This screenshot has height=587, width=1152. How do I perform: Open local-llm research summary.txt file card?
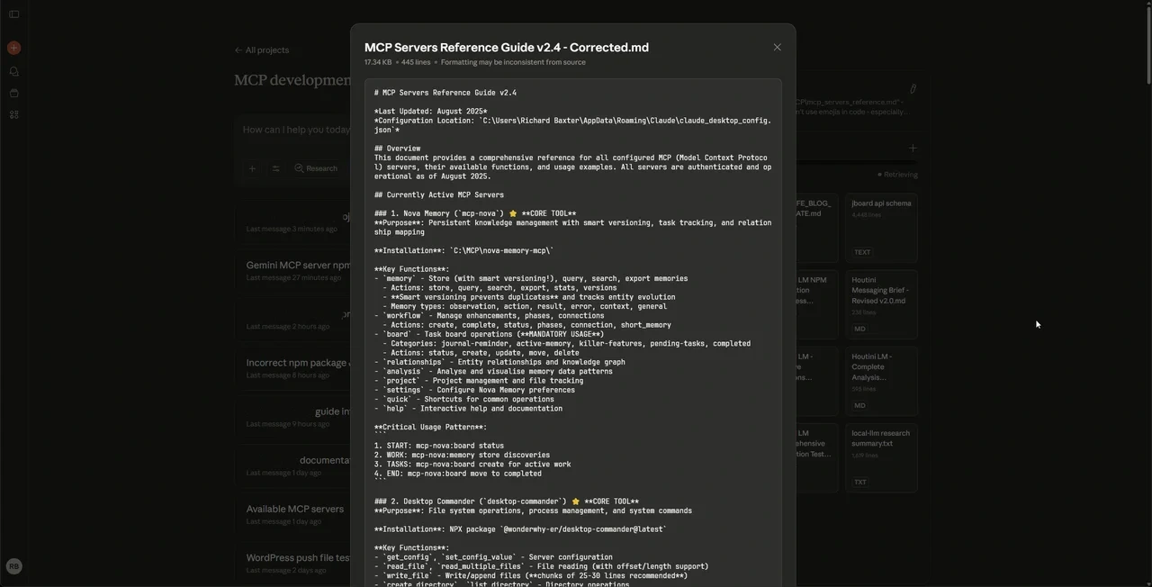coord(881,458)
